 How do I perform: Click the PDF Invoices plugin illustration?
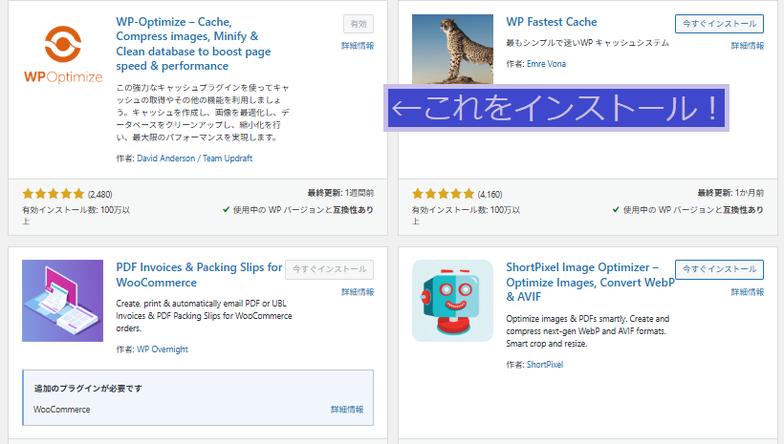62,301
